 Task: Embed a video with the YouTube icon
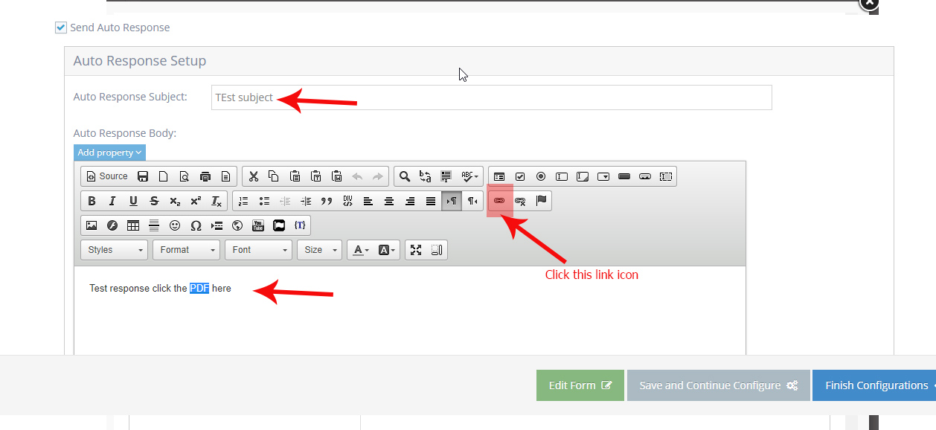coord(258,225)
